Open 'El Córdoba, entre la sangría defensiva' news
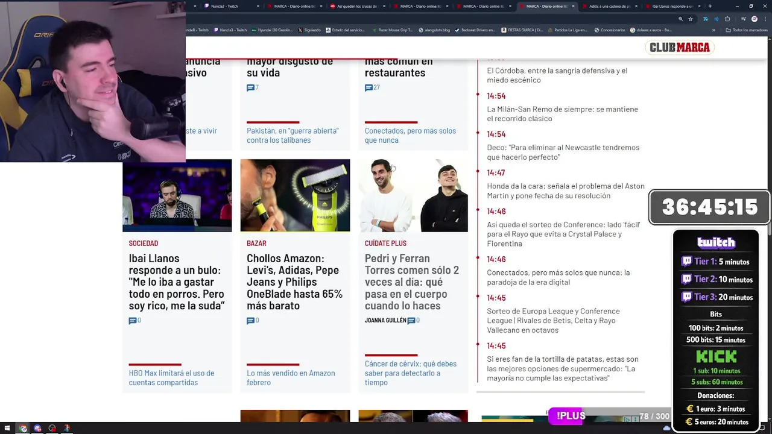The width and height of the screenshot is (772, 434). click(x=557, y=75)
